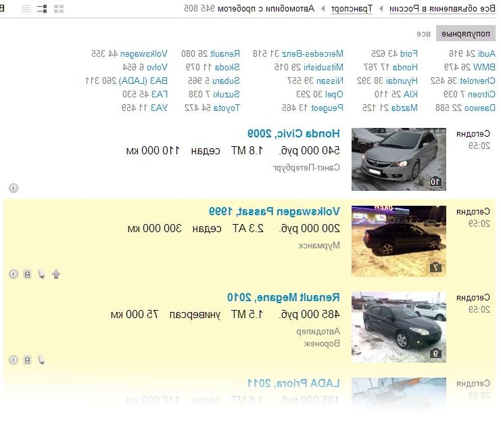Select the 'все' brands tab
Screen dimensions: 501x423
(x=423, y=34)
